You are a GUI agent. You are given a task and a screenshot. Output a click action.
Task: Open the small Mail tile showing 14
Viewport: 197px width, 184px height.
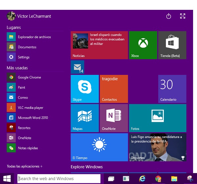coord(77,67)
